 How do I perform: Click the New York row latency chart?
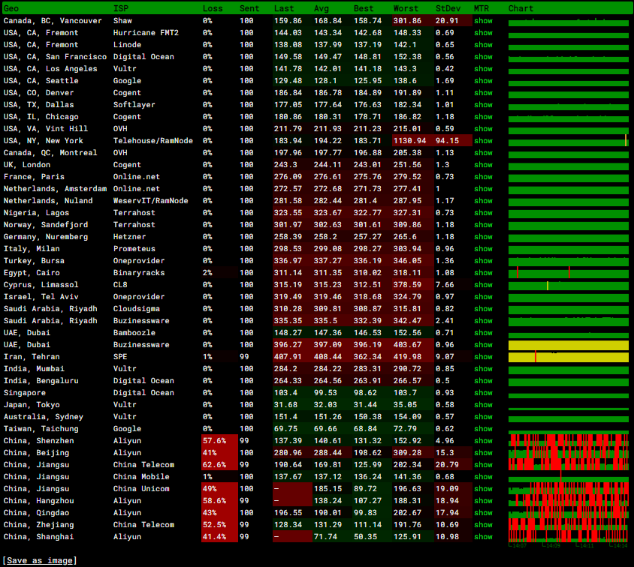(x=568, y=141)
